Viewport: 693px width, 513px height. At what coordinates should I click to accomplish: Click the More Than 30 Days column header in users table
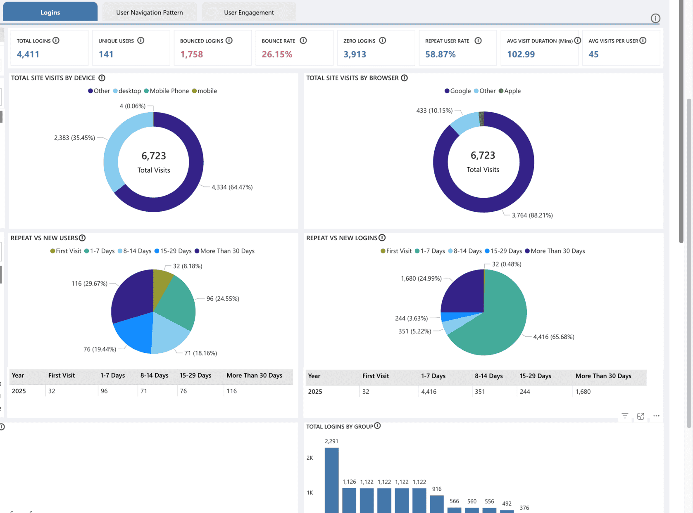[x=254, y=376]
